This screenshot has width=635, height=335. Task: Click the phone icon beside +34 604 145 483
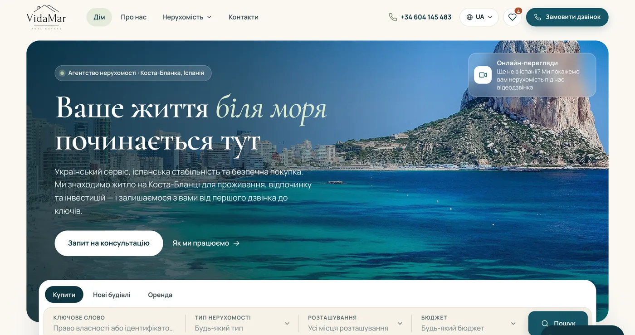pyautogui.click(x=393, y=17)
